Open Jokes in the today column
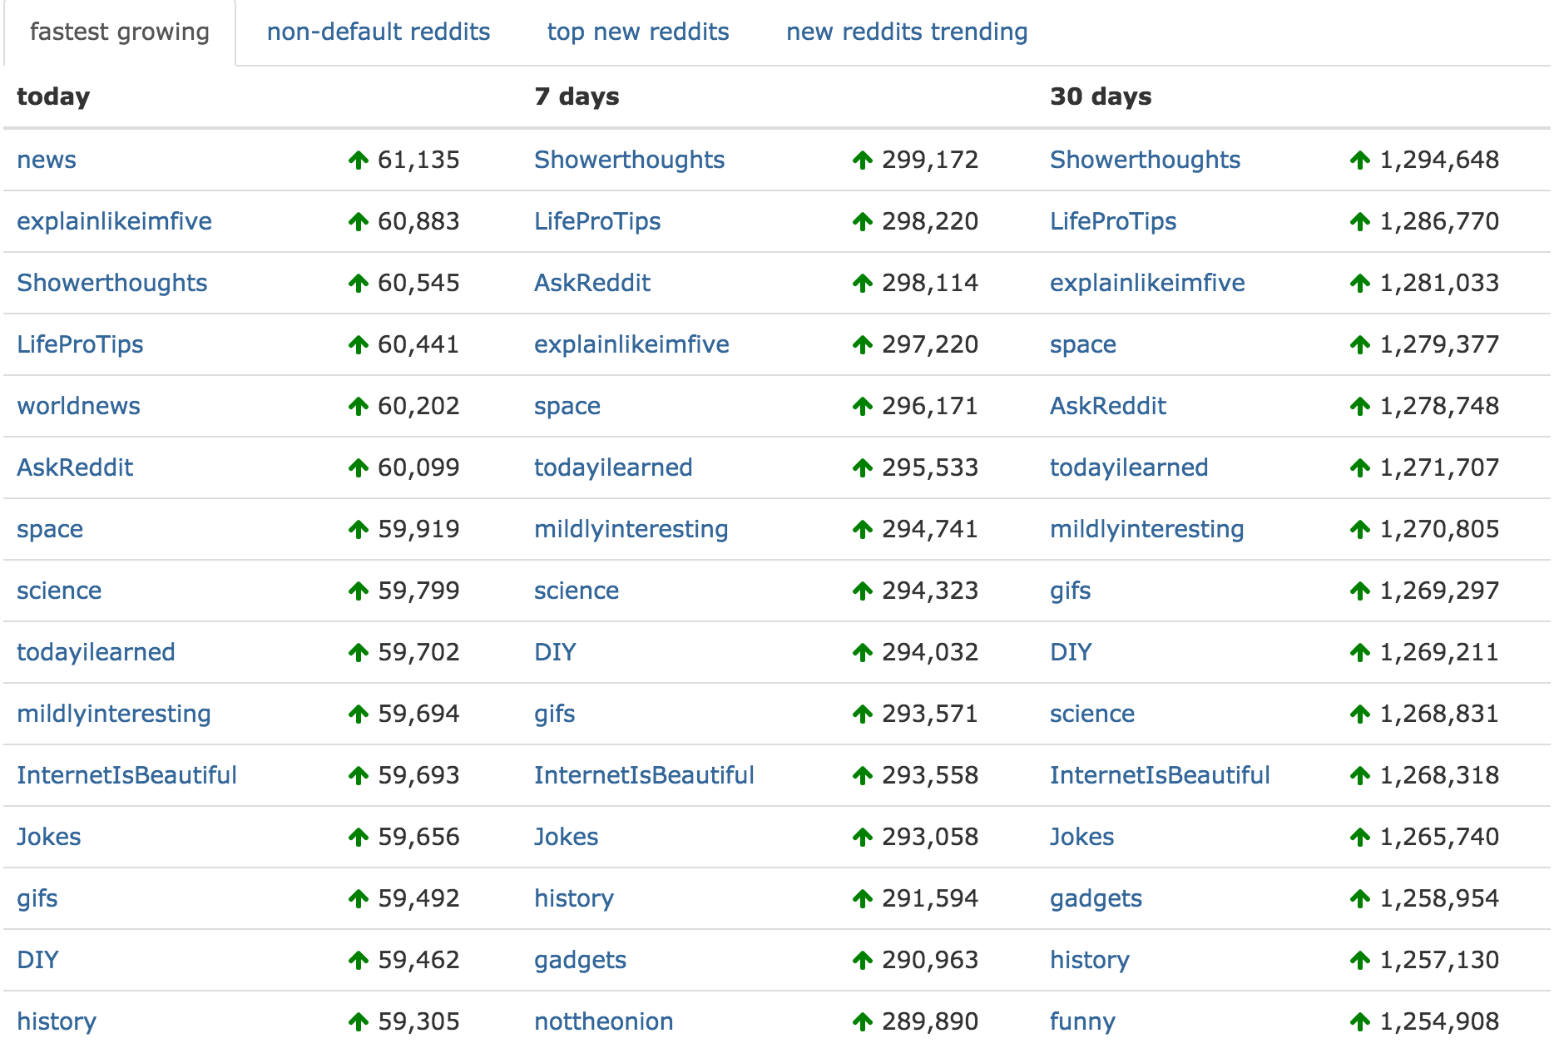The height and width of the screenshot is (1063, 1559). [49, 837]
